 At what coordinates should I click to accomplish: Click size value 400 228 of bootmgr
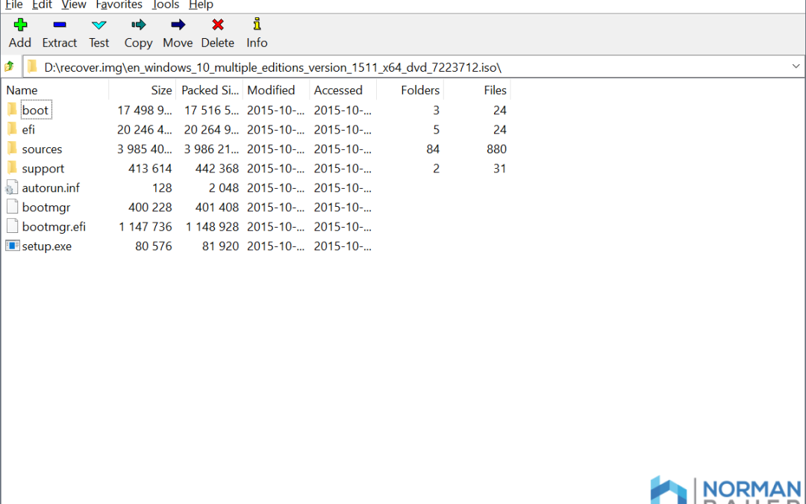(x=149, y=208)
